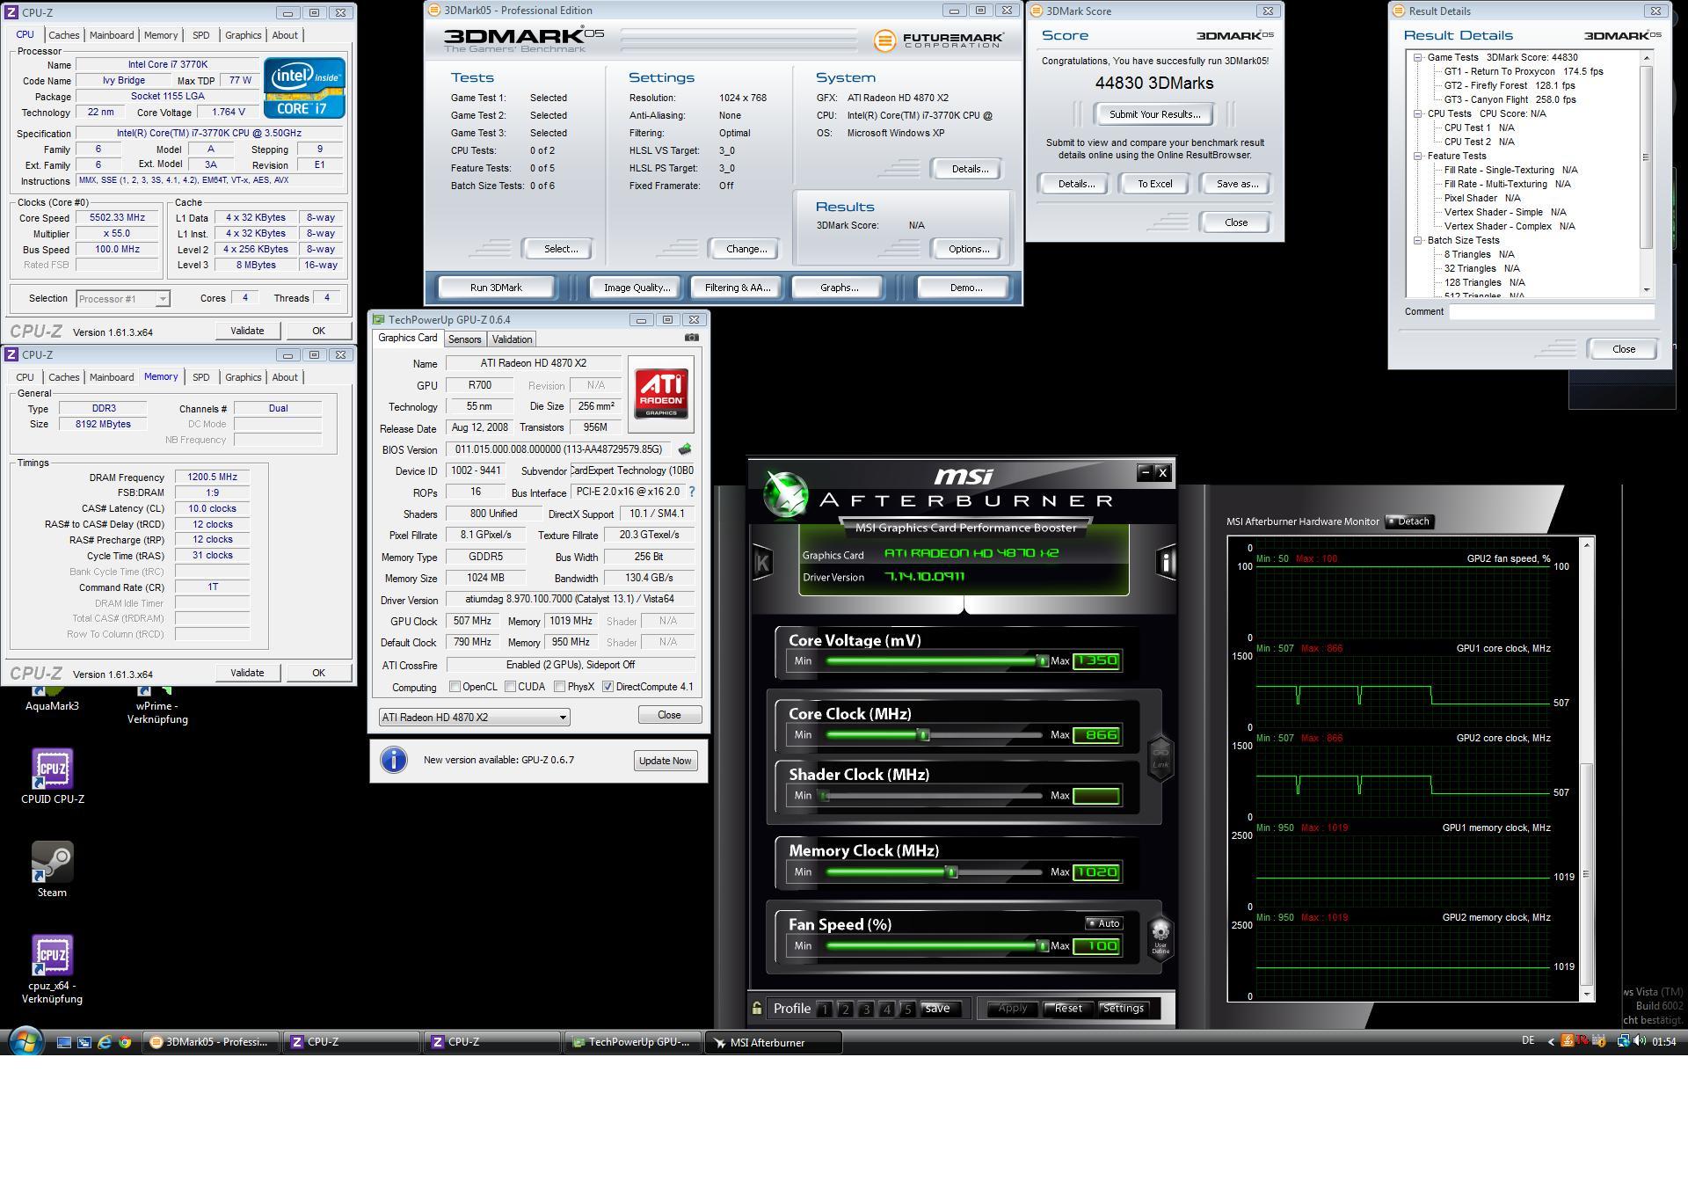Collapse the Feature Tests tree node

(1417, 156)
